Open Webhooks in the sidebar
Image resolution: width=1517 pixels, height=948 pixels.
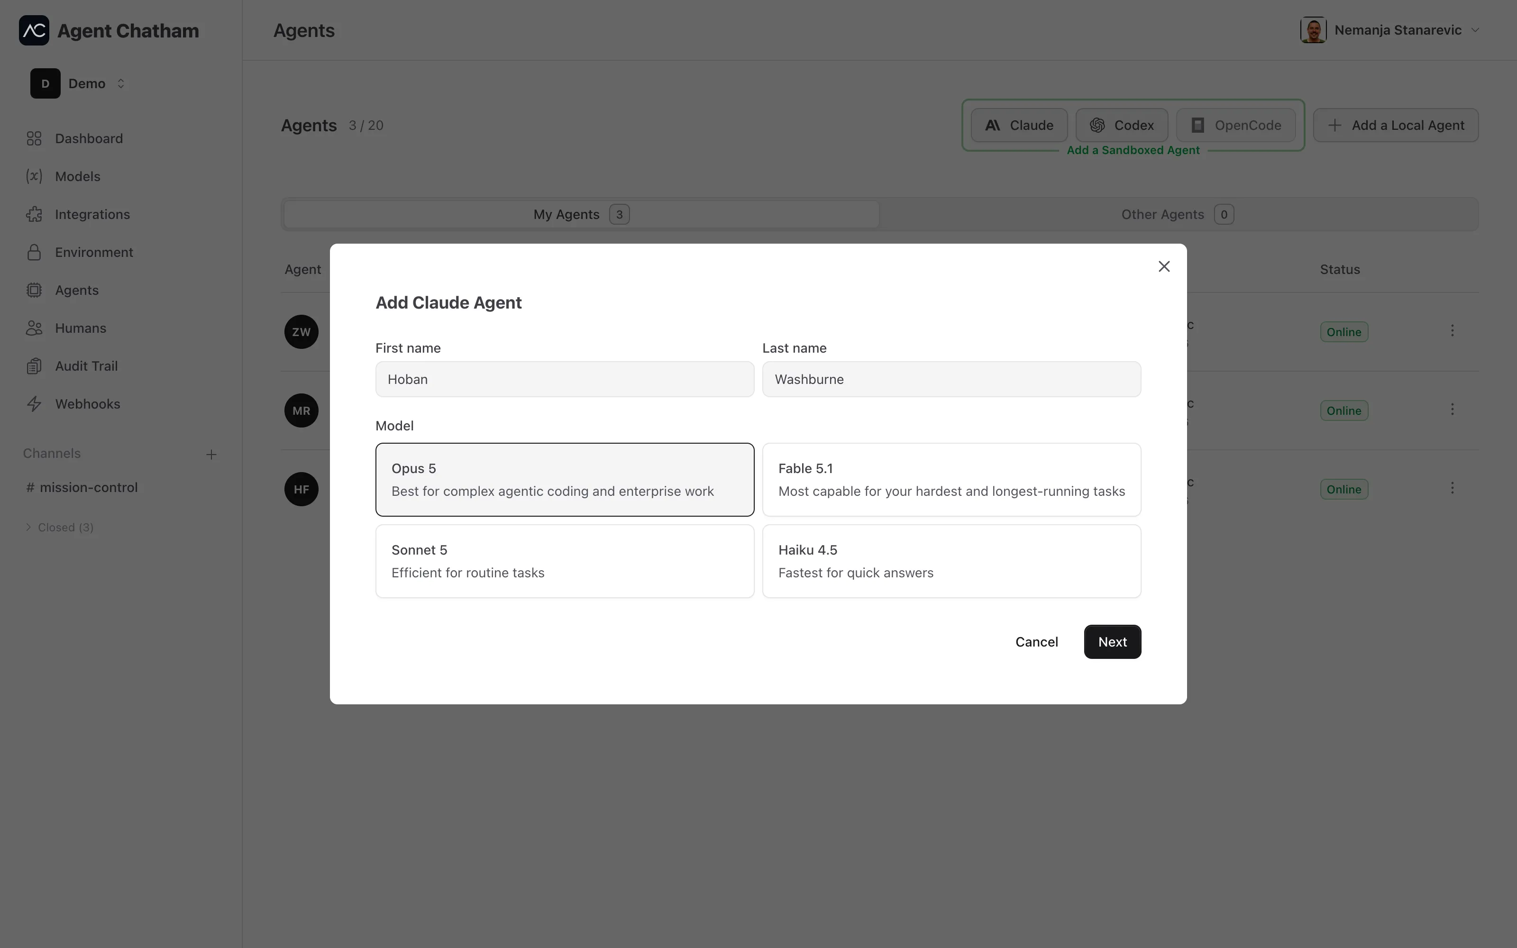click(88, 404)
